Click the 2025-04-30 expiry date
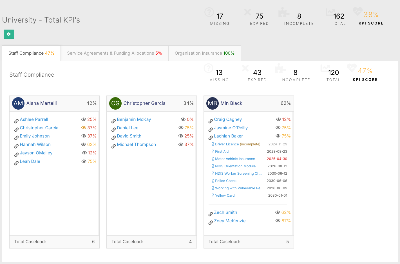 pos(277,159)
